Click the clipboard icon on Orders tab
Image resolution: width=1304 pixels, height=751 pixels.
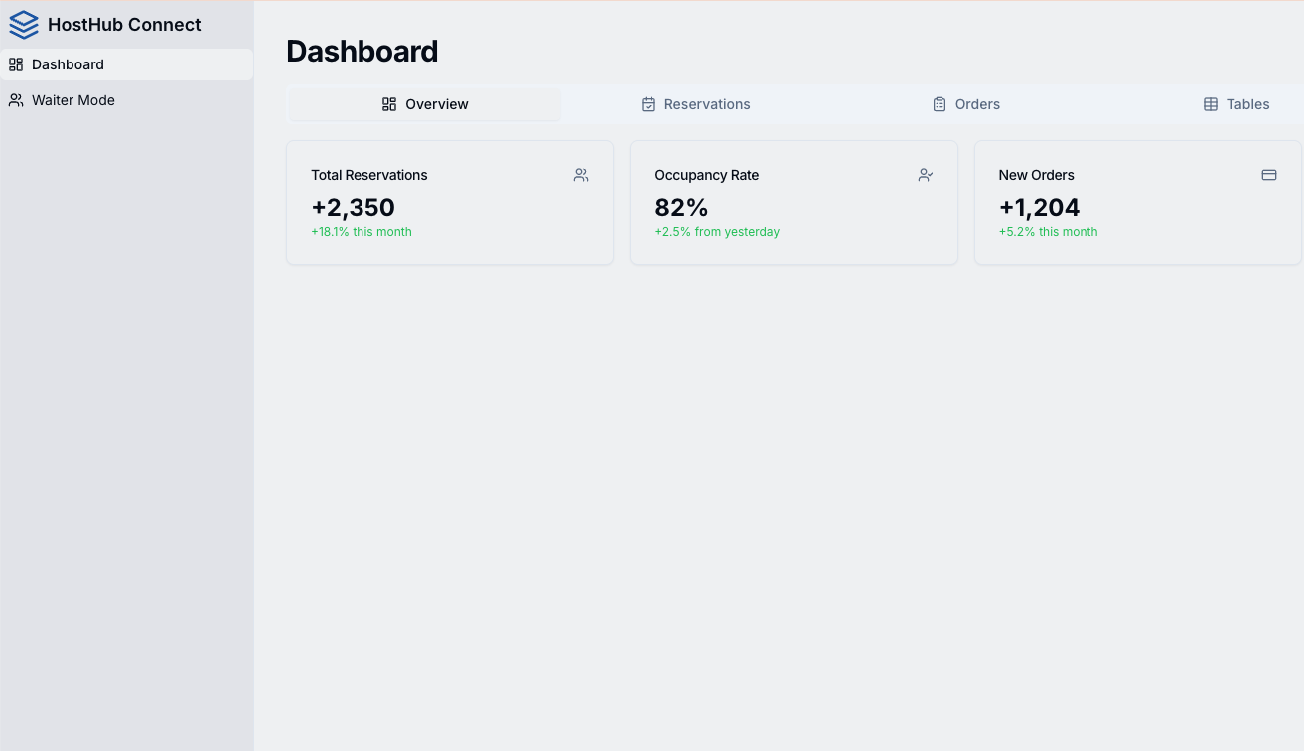[x=940, y=104]
